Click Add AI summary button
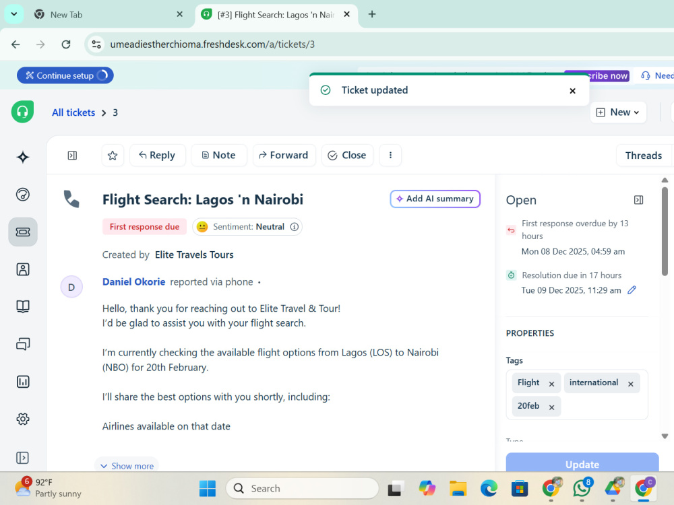Image resolution: width=674 pixels, height=505 pixels. [x=435, y=199]
